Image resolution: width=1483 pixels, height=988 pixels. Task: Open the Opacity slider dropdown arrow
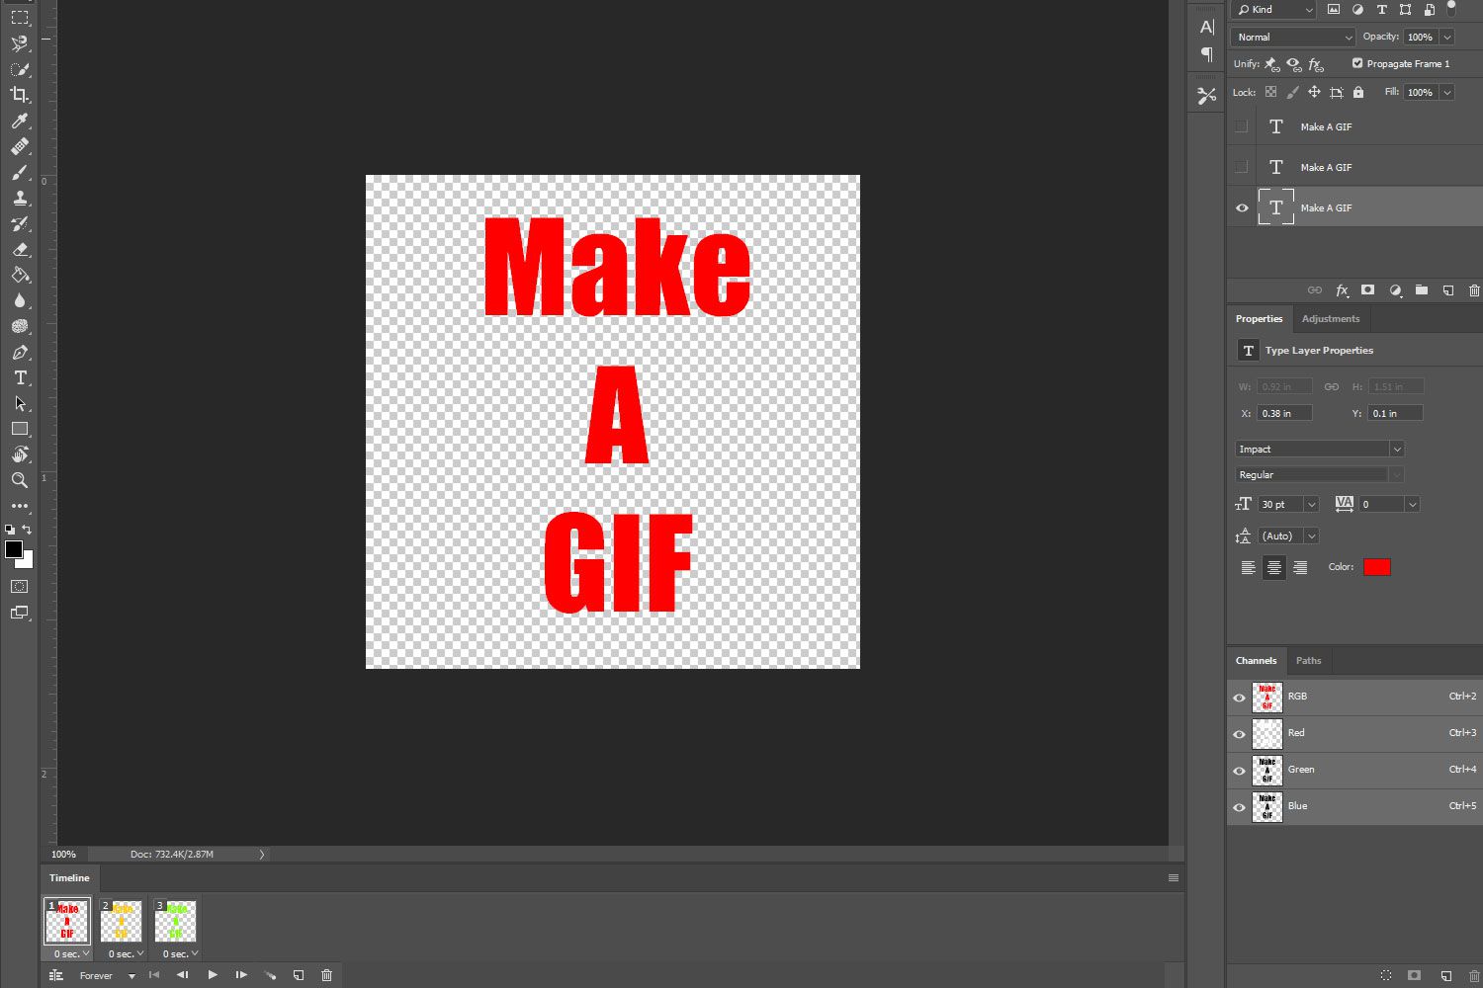pos(1447,37)
